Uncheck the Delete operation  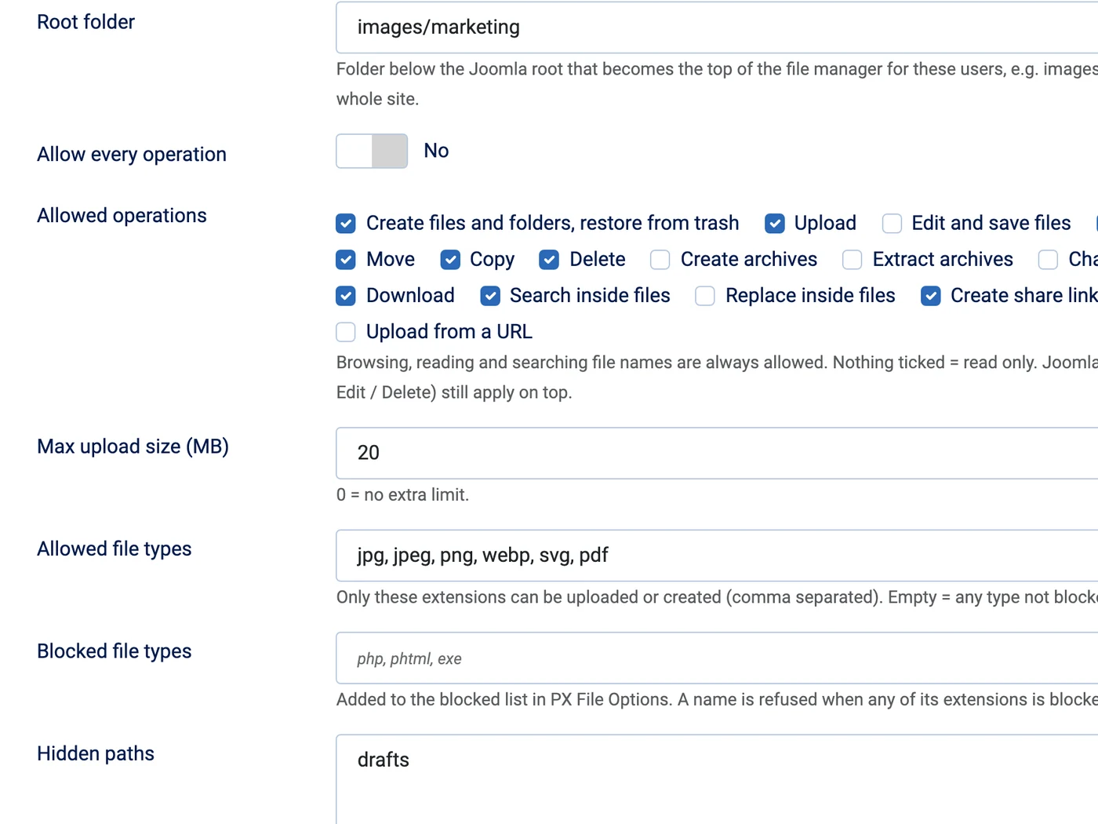pyautogui.click(x=549, y=260)
